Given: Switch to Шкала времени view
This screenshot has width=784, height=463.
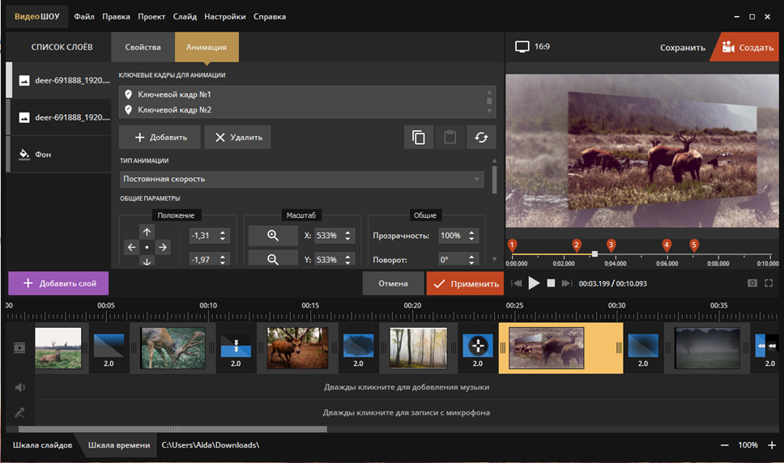Looking at the screenshot, I should point(118,445).
